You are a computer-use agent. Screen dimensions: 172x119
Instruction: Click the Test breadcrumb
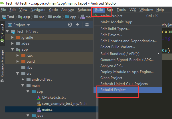point(8,17)
